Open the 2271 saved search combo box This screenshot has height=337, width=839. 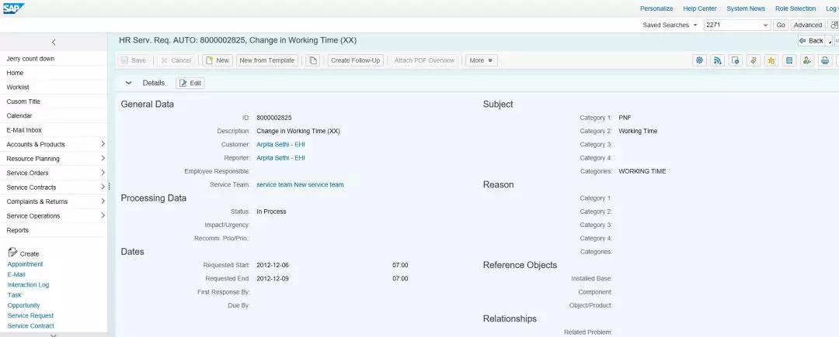(736, 25)
